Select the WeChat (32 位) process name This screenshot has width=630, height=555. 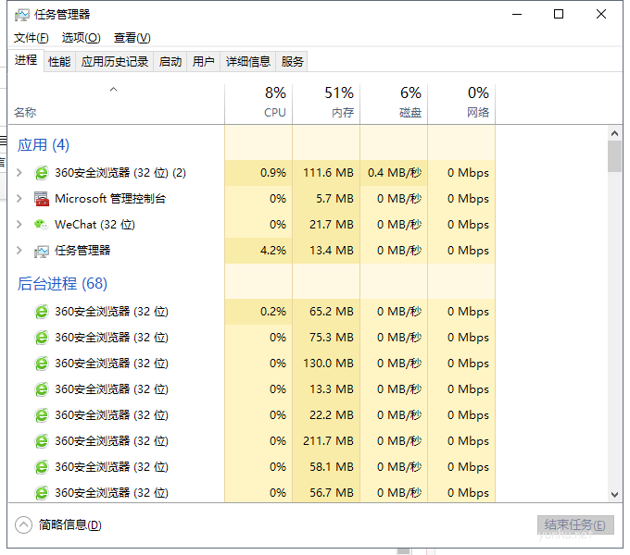pos(94,225)
